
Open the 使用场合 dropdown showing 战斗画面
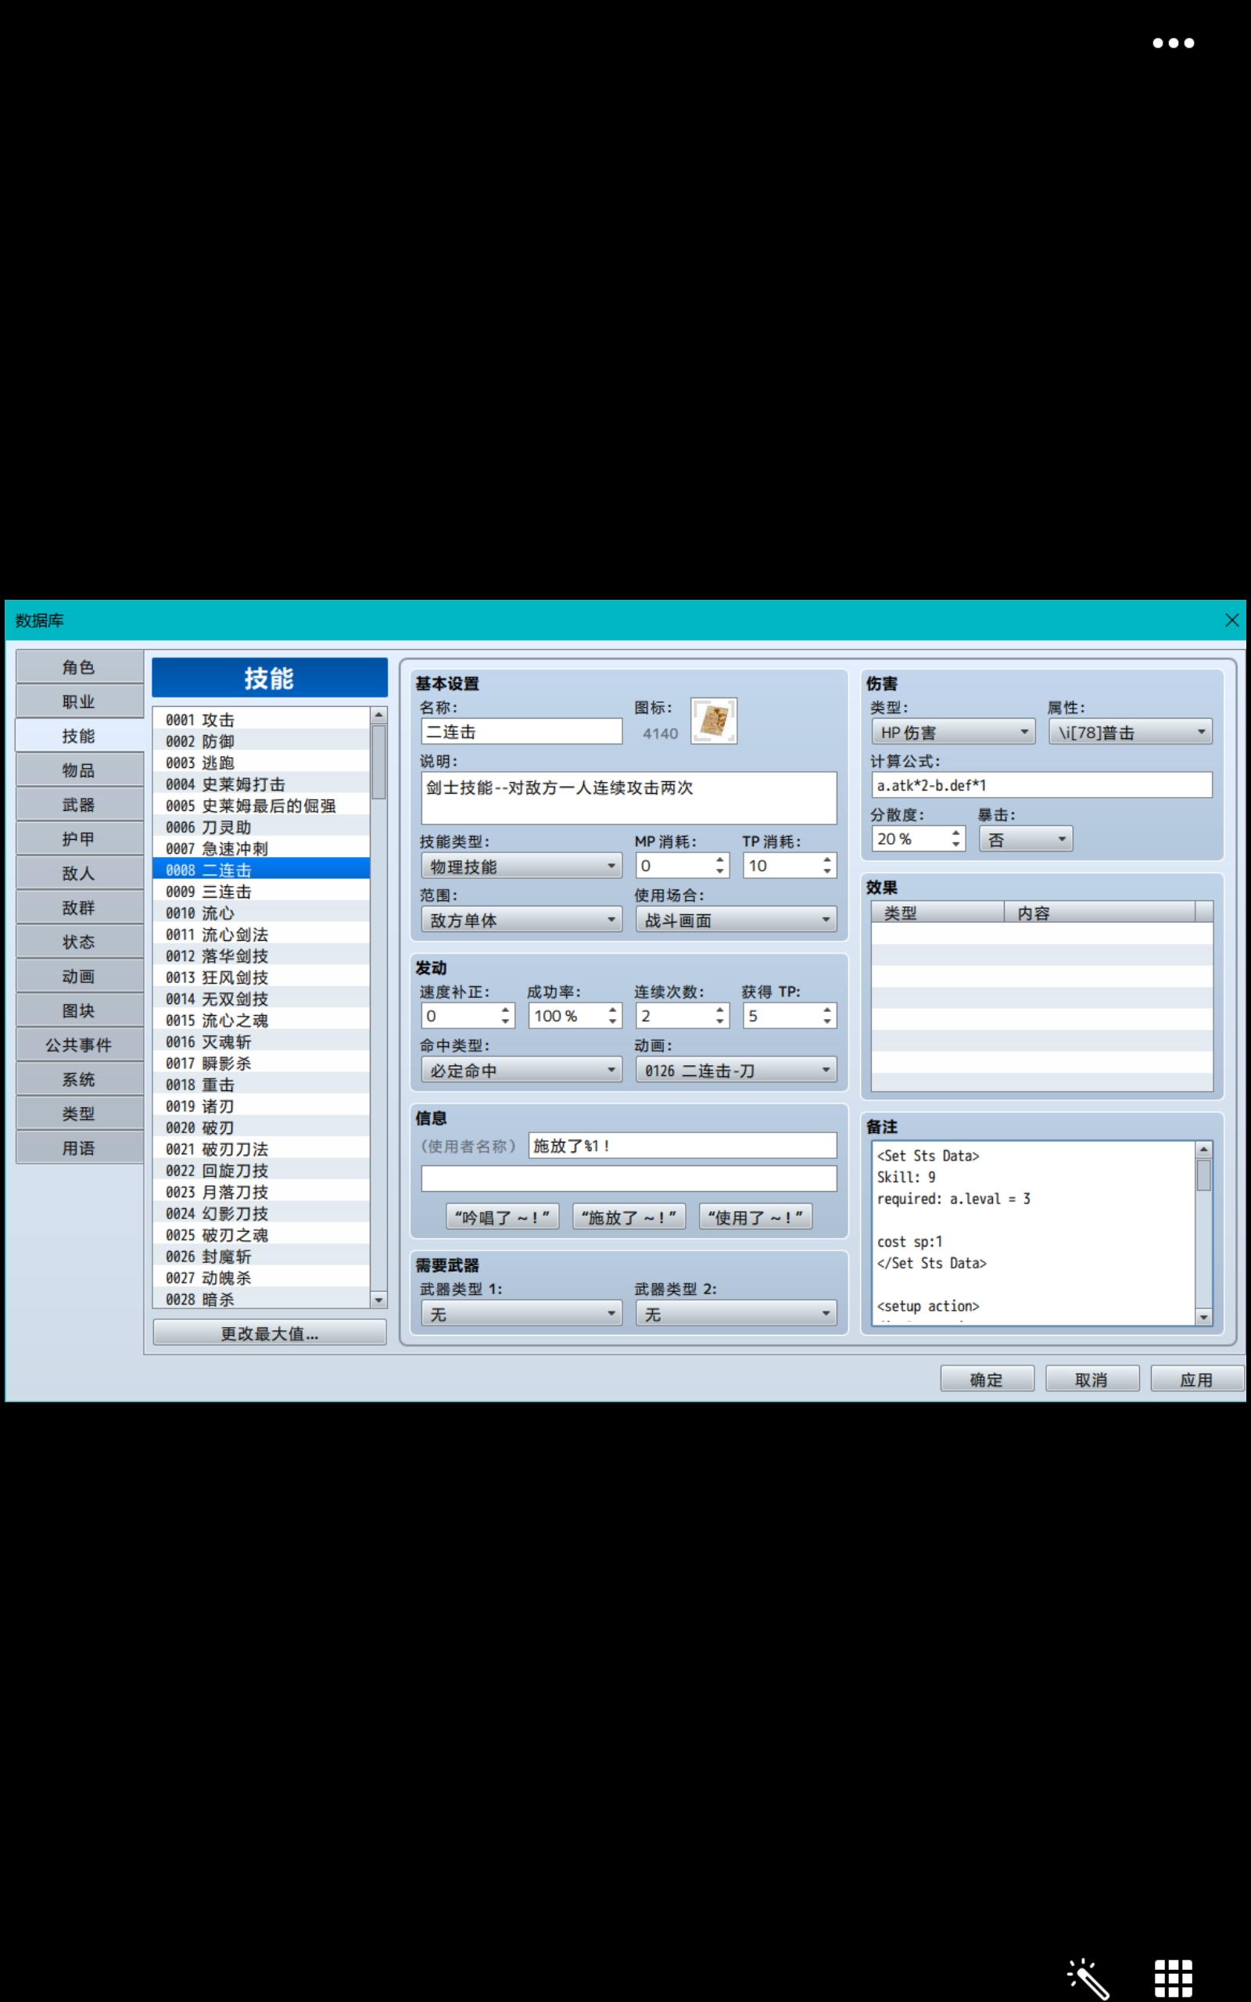[x=736, y=920]
